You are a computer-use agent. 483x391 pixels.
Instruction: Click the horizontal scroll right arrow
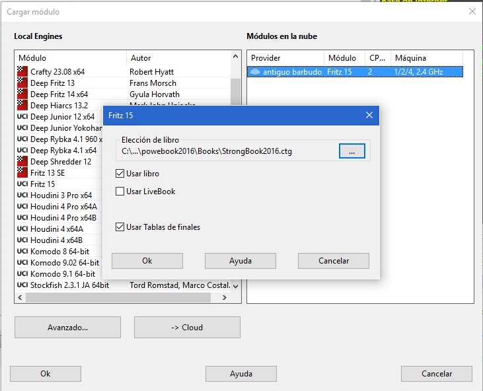(225, 297)
